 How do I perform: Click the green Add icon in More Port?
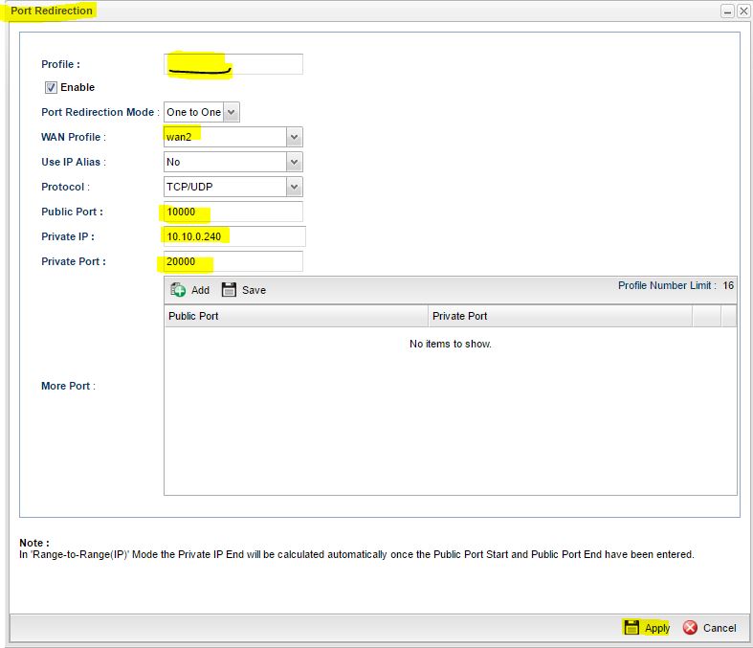pos(179,290)
